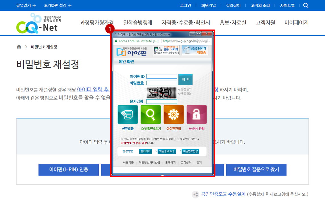Open 홈페이지 footer link in popup
The height and width of the screenshot is (206, 325).
pos(170,162)
